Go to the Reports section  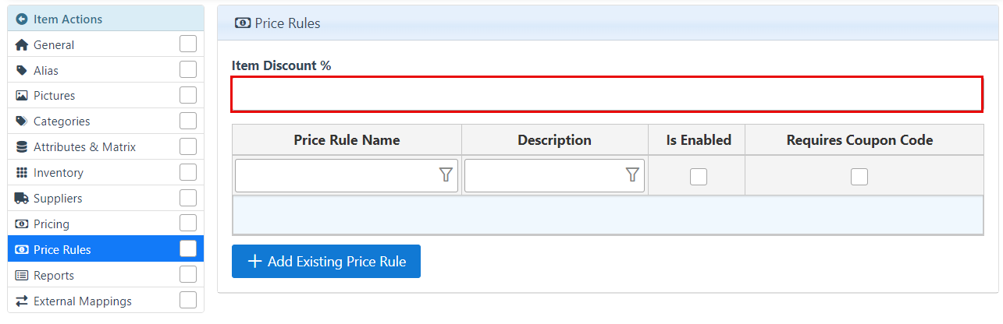pos(54,276)
